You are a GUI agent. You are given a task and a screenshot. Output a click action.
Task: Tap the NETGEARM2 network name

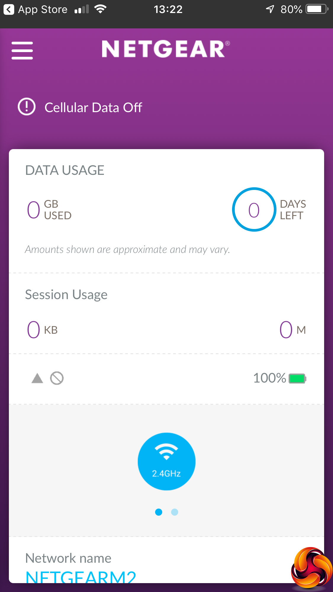tap(81, 576)
